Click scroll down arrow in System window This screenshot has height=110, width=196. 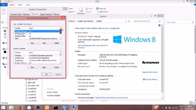tap(162, 98)
